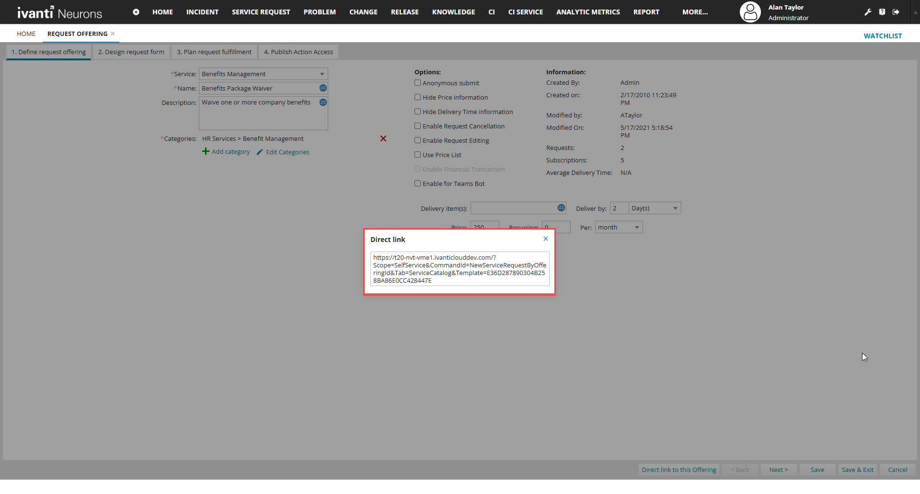Open the wrench configuration icon
Image resolution: width=920 pixels, height=494 pixels.
(868, 12)
